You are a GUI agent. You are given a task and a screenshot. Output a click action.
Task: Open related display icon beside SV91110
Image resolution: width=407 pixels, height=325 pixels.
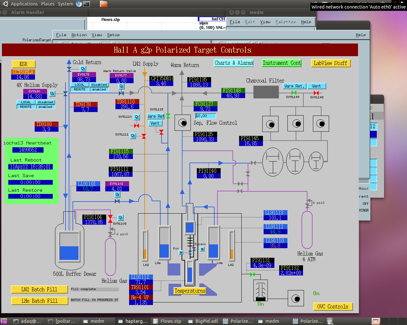[x=137, y=117]
